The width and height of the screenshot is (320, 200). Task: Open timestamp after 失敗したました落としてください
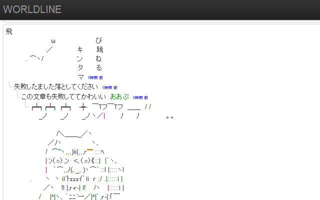110,87
